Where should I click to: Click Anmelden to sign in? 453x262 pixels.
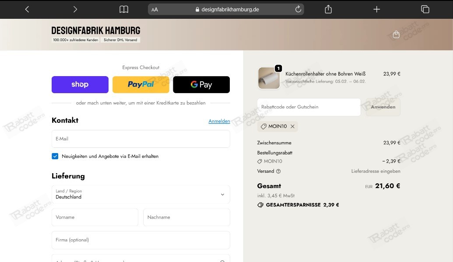(x=219, y=121)
